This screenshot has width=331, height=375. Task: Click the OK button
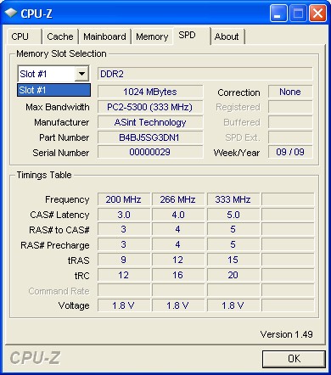pos(294,359)
